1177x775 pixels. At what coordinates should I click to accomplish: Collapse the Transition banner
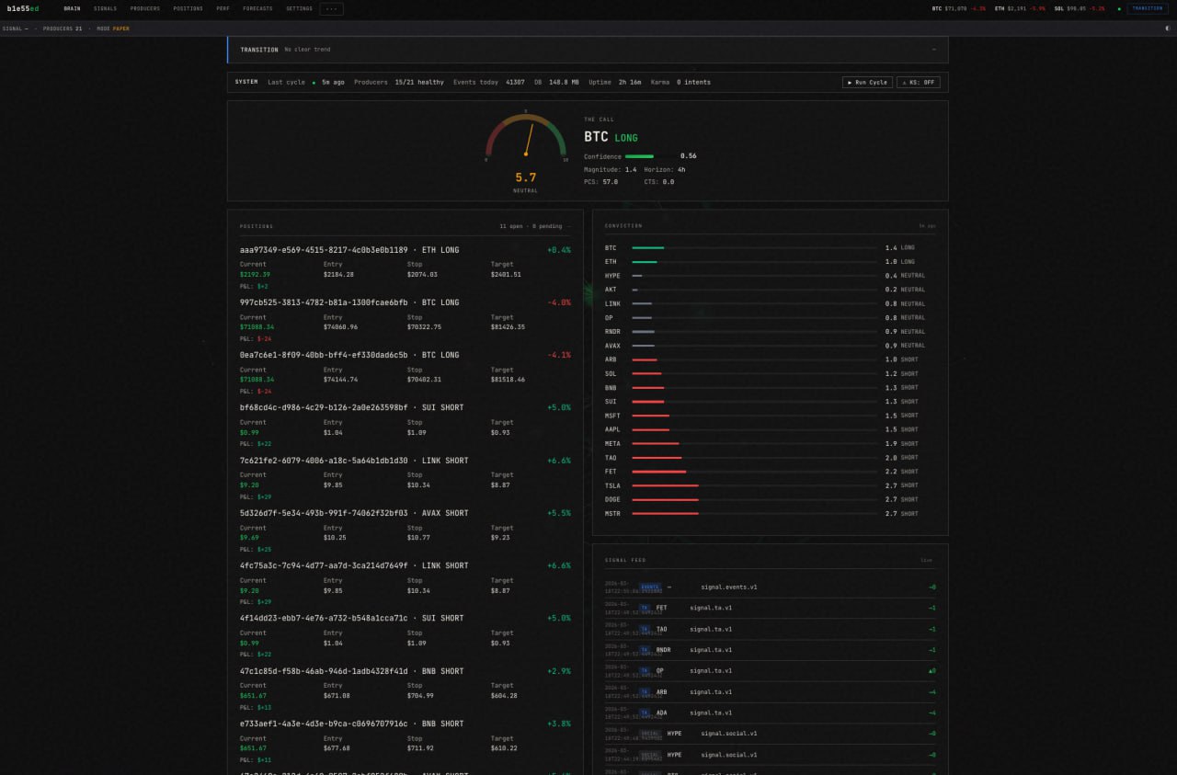tap(934, 50)
